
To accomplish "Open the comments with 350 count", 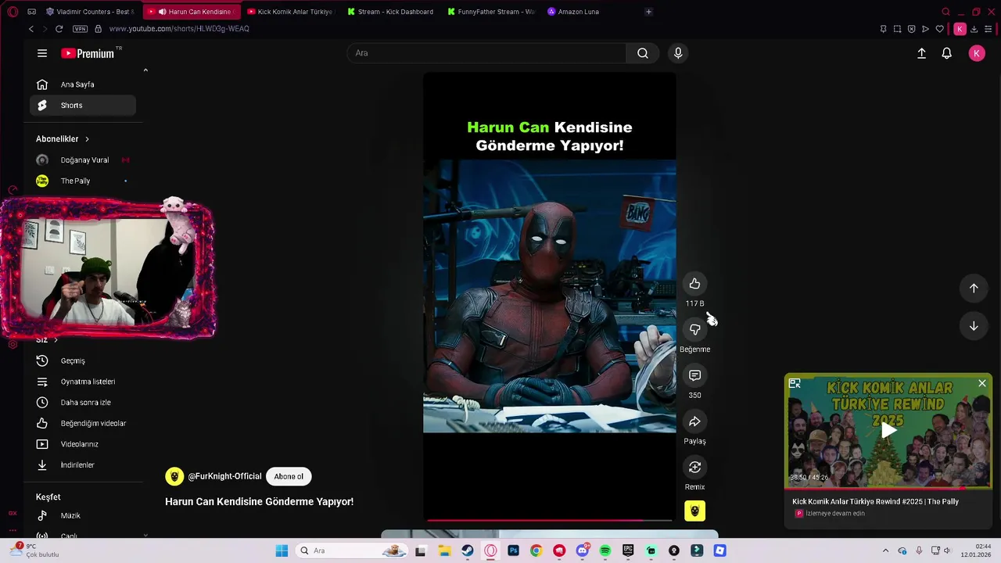I will pyautogui.click(x=694, y=375).
